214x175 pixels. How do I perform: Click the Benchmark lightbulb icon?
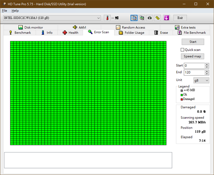tap(10, 33)
